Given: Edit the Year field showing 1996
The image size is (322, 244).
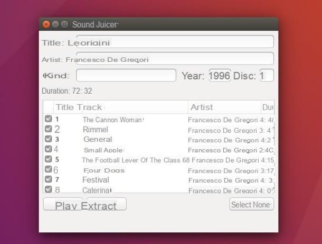Looking at the screenshot, I should tap(220, 75).
